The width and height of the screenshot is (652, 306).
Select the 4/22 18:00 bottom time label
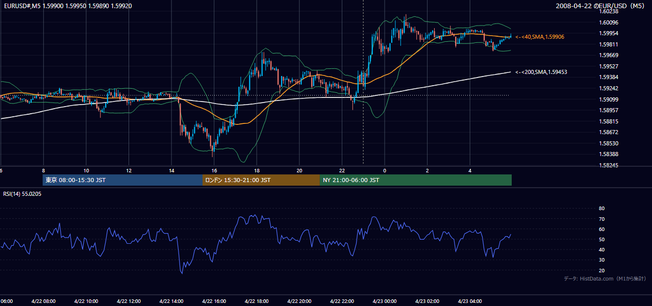(257, 301)
